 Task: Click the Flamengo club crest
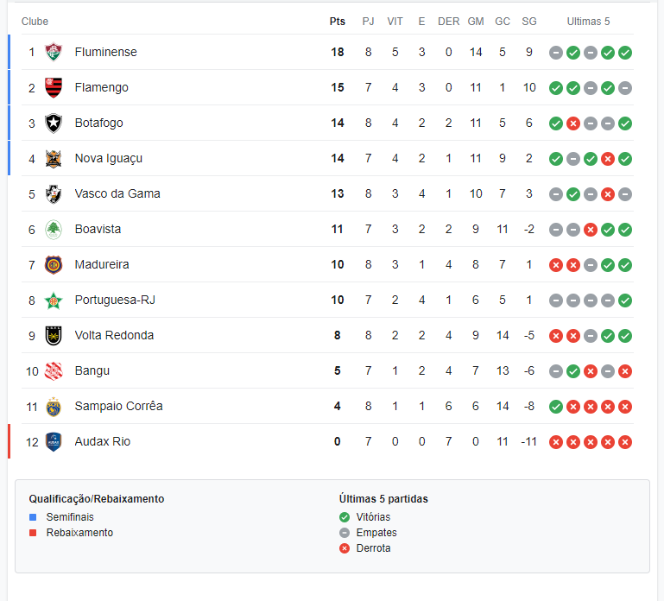[54, 88]
